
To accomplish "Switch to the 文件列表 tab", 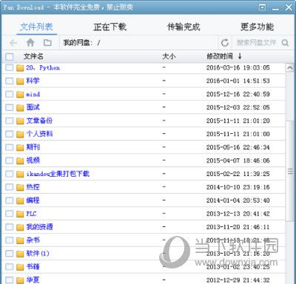I will 36,27.
